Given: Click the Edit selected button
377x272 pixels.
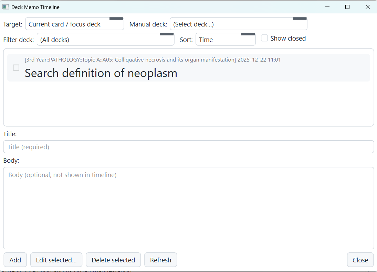Looking at the screenshot, I should click(56, 260).
